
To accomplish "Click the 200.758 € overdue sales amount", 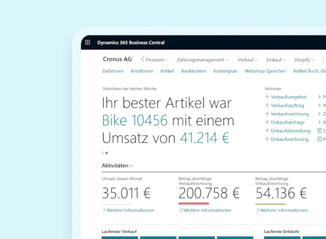I will 209,193.
